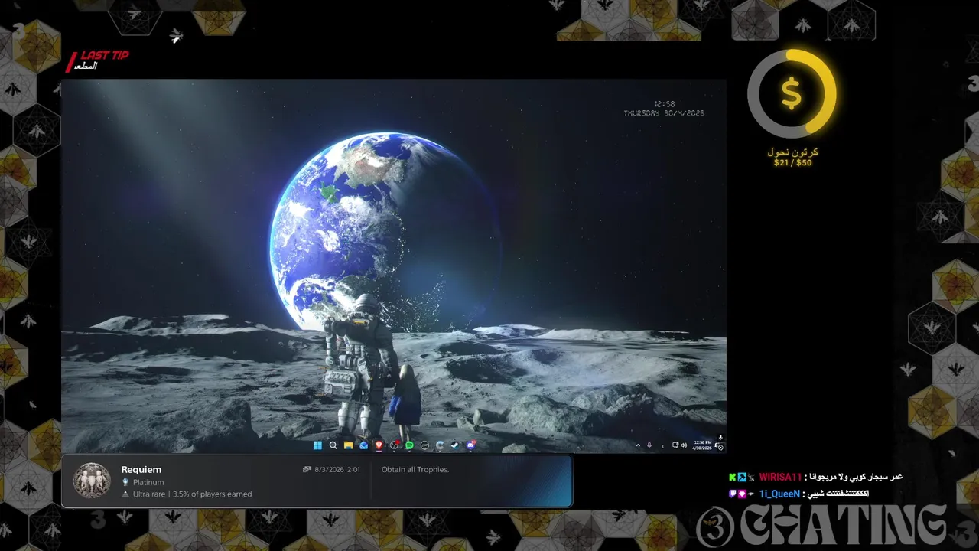
Task: Launch File Explorer from taskbar
Action: [349, 445]
